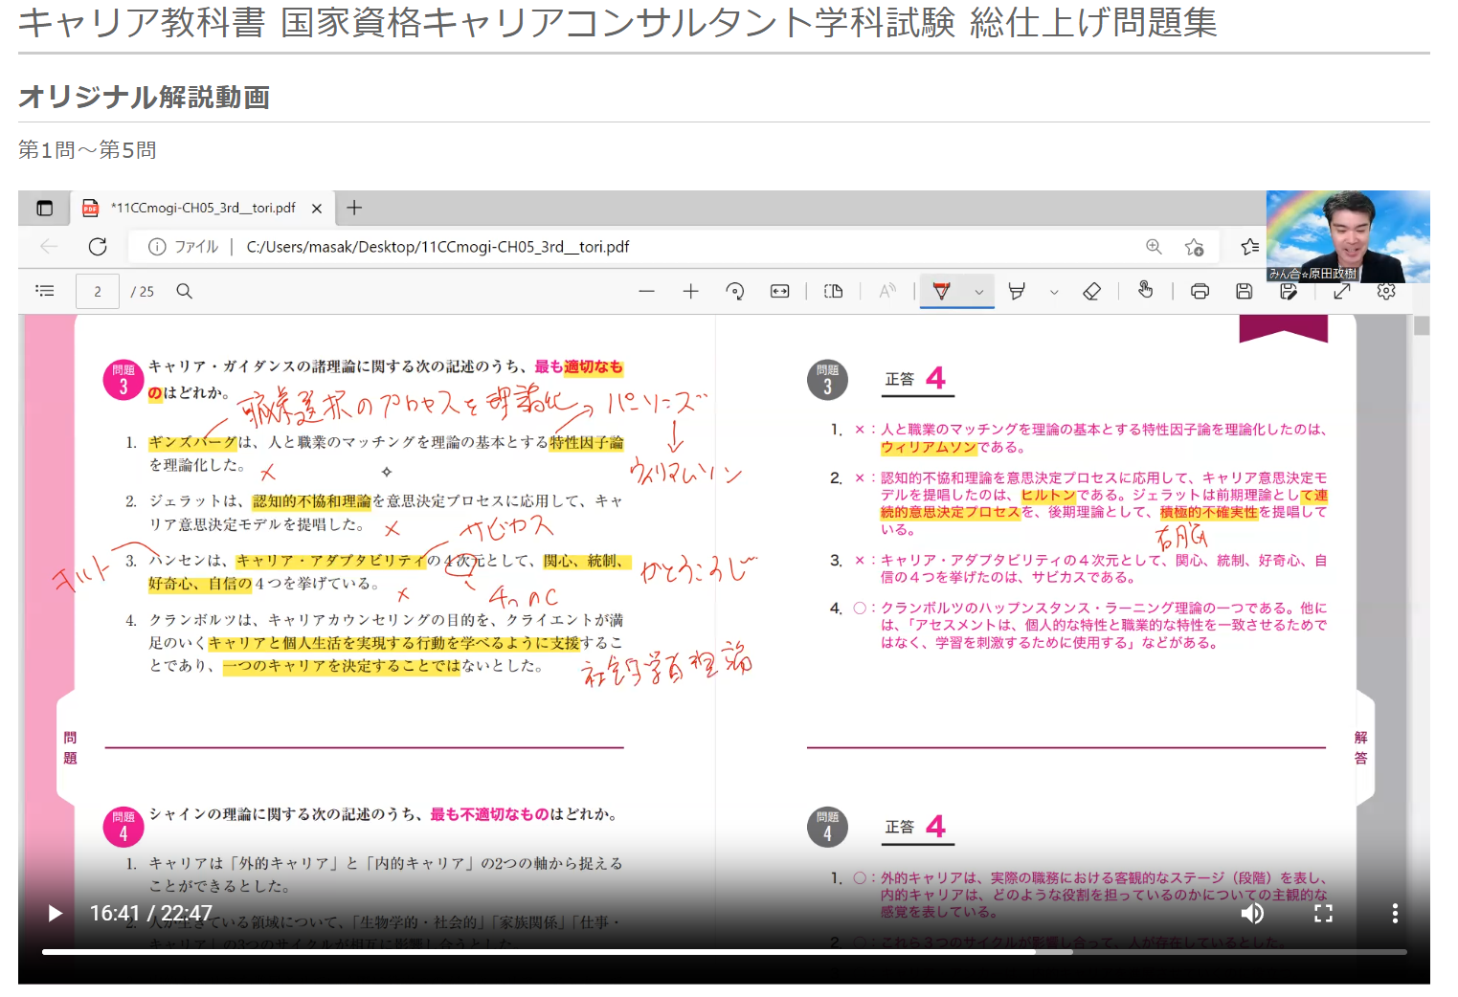Select the 11CCmogi-CH05_3rd__tori.pdf tab

(202, 208)
